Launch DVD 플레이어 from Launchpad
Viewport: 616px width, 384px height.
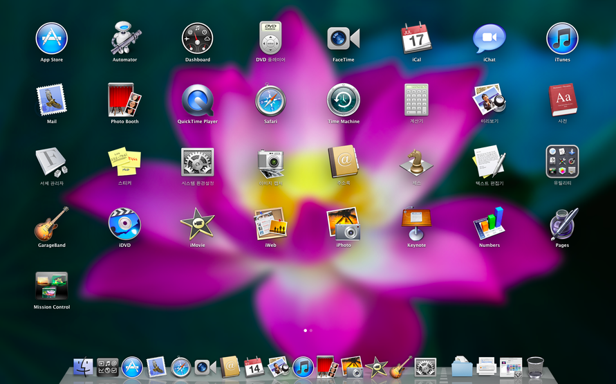tap(270, 38)
